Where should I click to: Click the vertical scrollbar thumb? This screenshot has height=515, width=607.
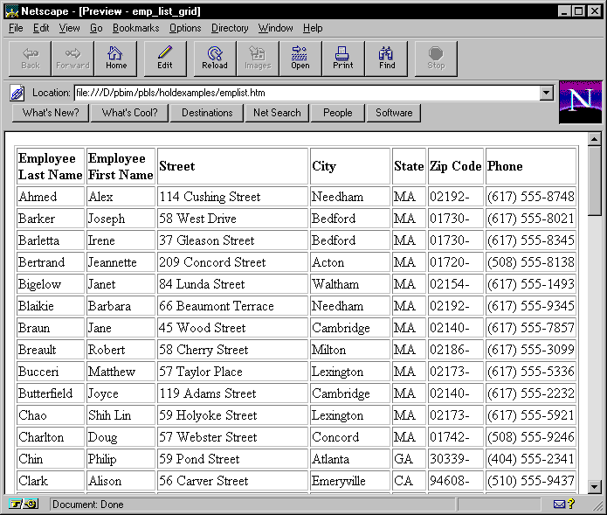(x=594, y=181)
